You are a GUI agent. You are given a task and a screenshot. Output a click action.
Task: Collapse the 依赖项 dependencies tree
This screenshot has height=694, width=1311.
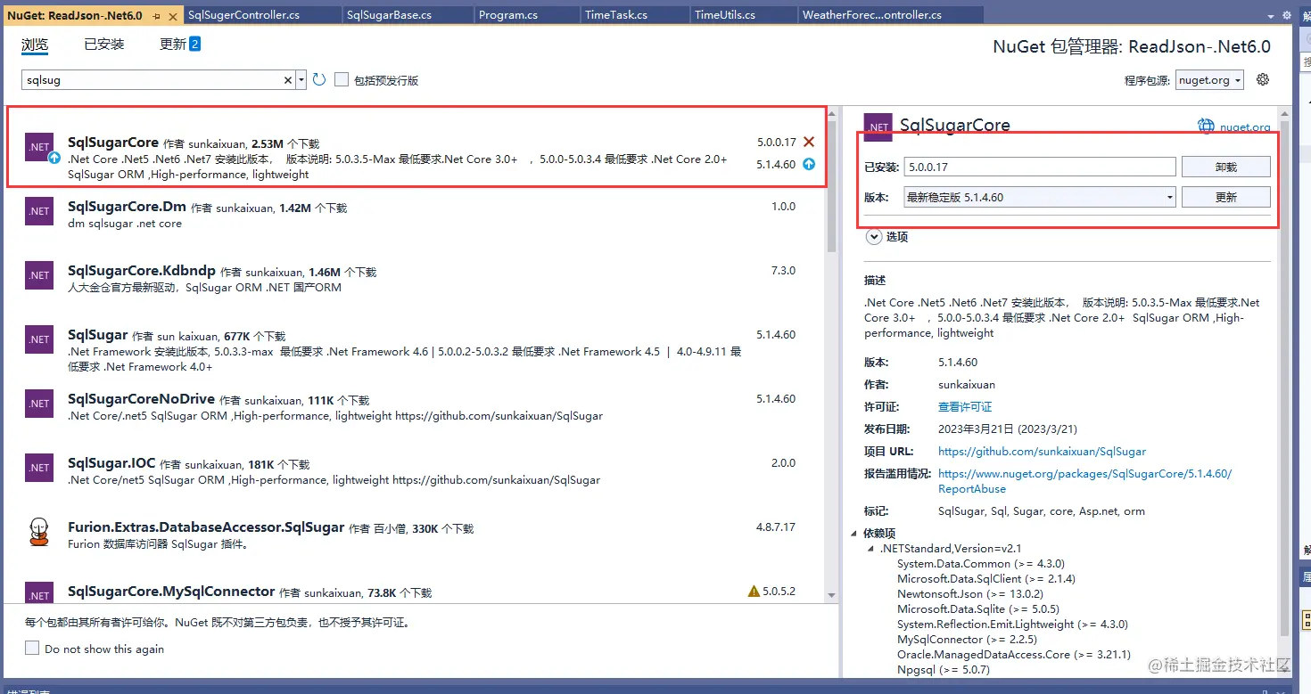[x=855, y=534]
